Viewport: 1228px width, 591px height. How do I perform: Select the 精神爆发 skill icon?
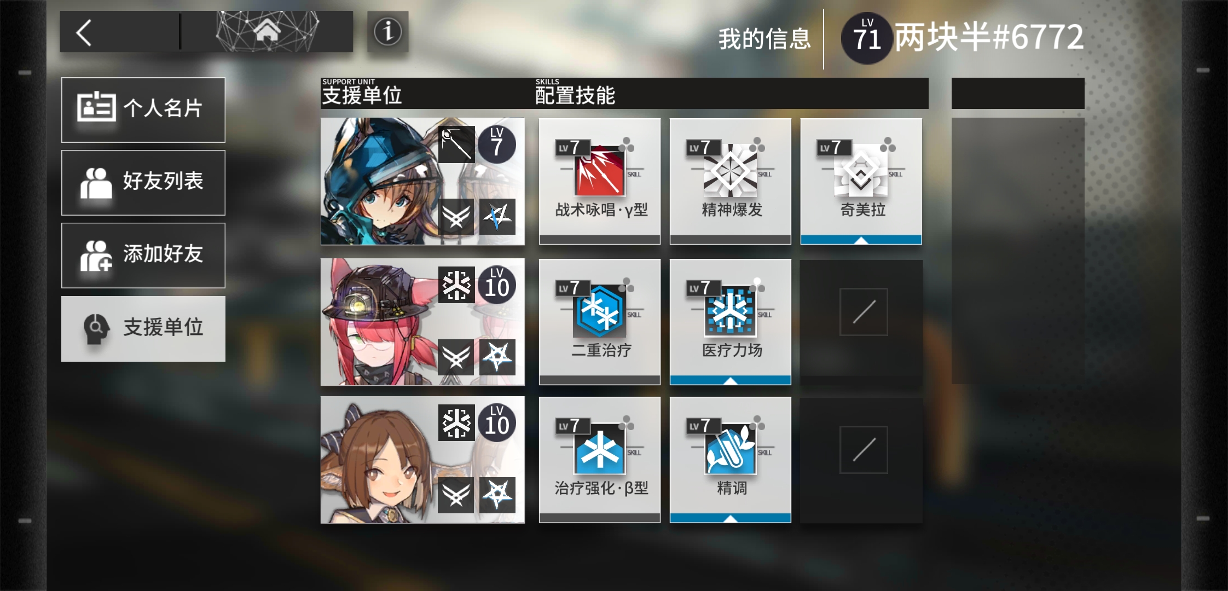[x=730, y=171]
